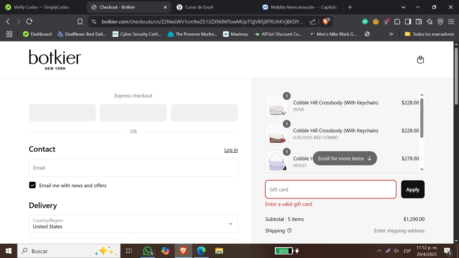Open the browser hamburger menu
459x258 pixels.
click(451, 22)
